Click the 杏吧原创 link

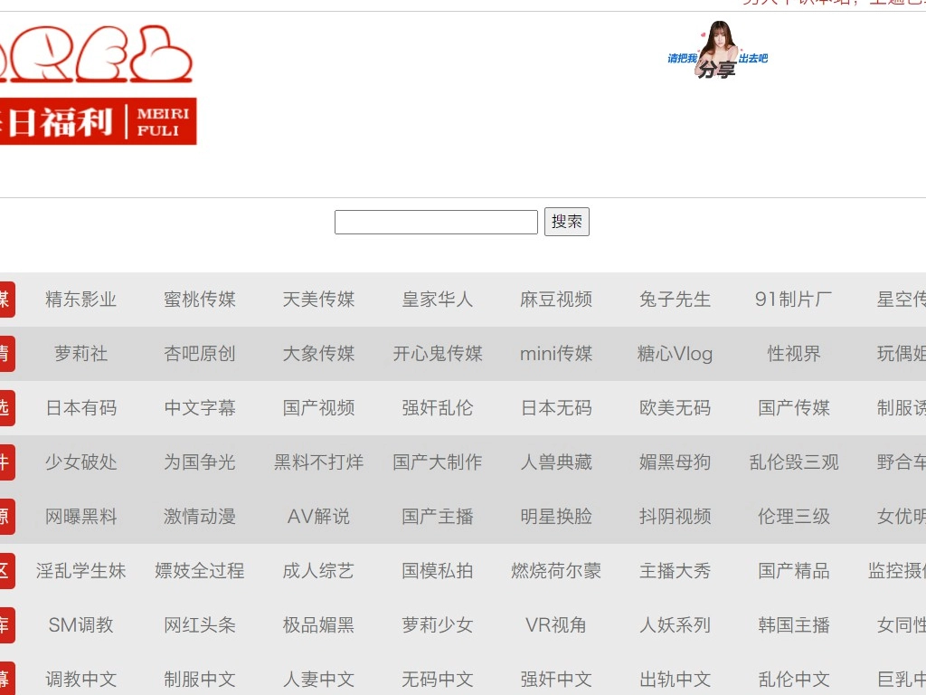tap(200, 354)
